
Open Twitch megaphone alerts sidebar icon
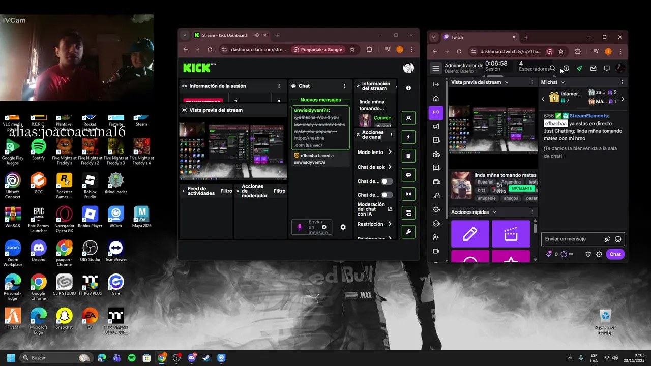coord(436,126)
